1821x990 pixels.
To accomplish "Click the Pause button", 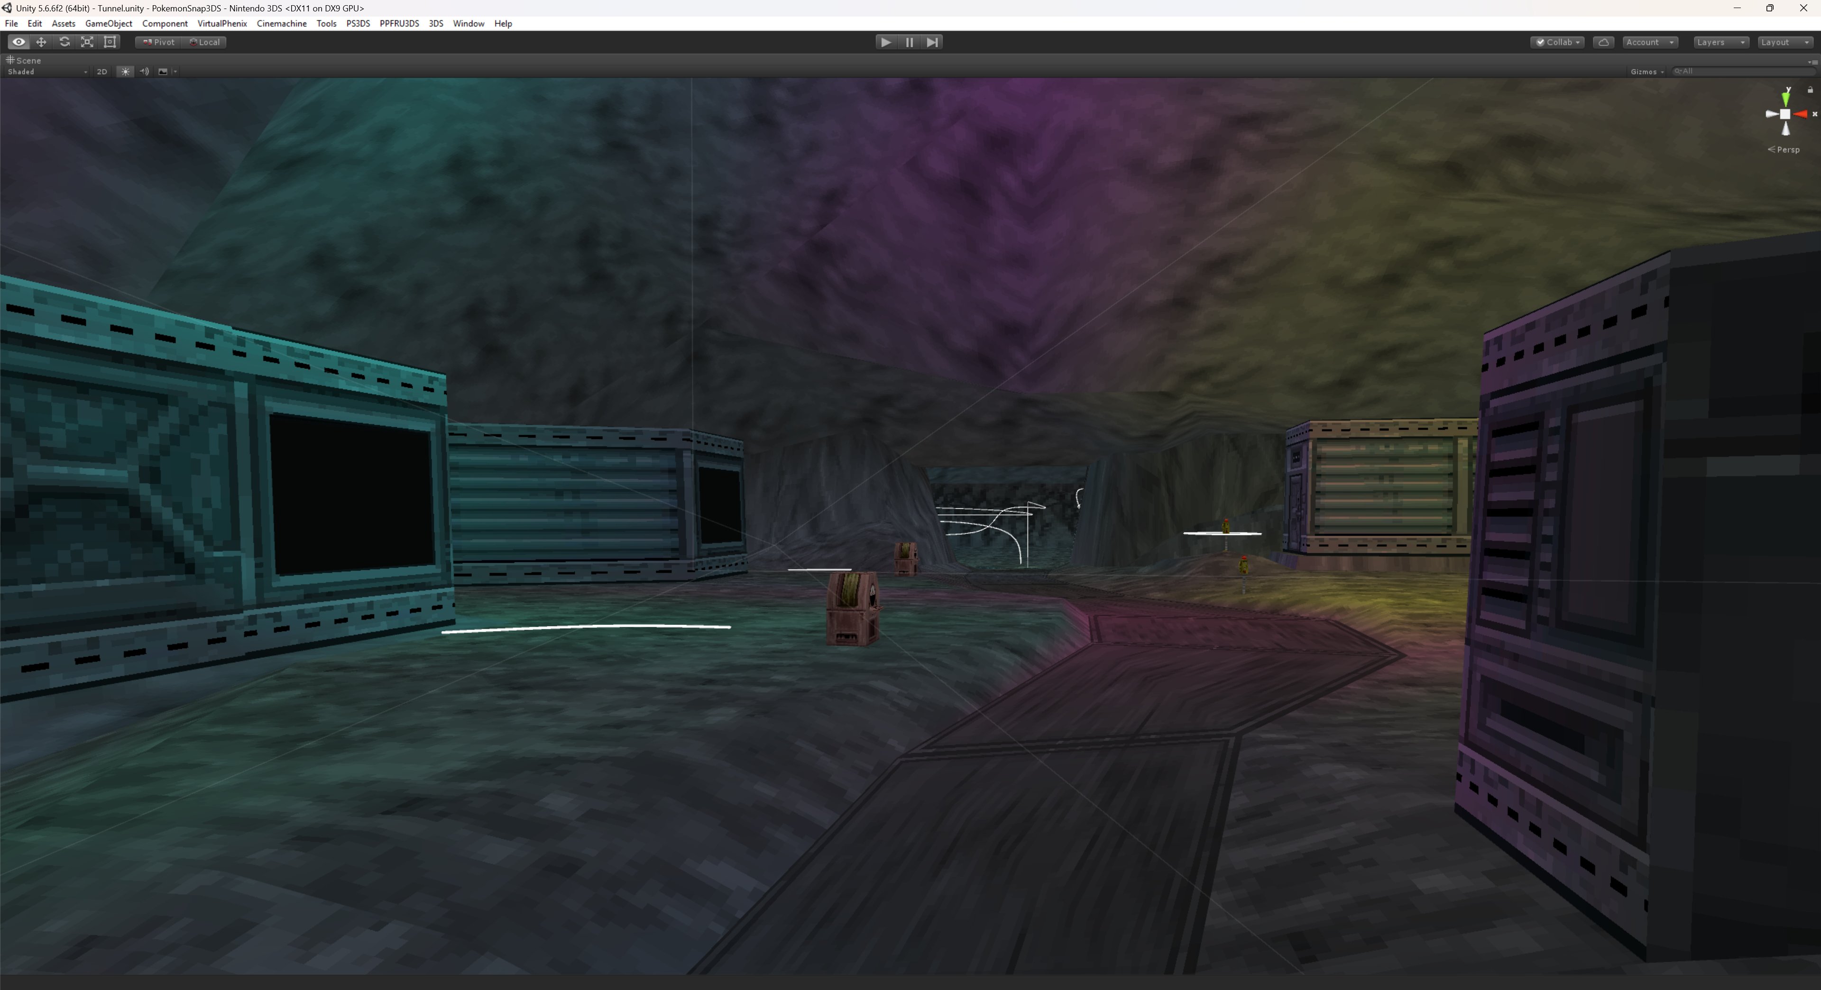I will pos(909,42).
